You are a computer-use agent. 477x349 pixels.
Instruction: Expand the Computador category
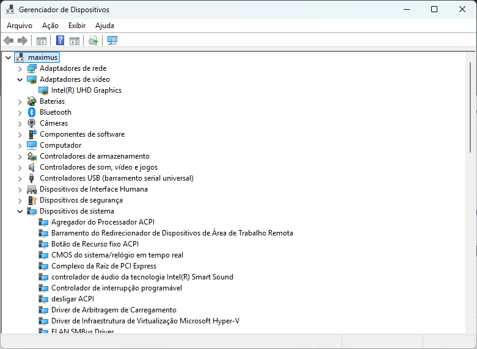pyautogui.click(x=20, y=145)
